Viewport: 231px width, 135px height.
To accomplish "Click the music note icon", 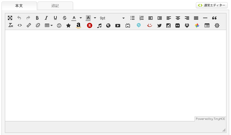I will pyautogui.click(x=99, y=25).
